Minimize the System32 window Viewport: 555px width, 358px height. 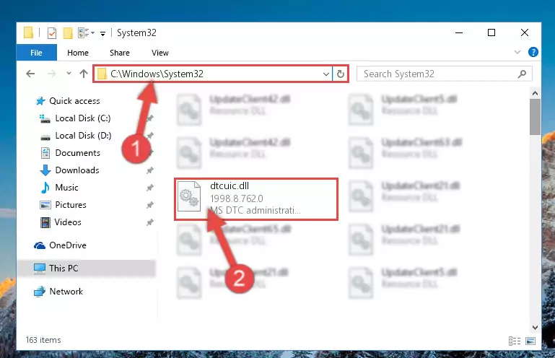[459, 33]
